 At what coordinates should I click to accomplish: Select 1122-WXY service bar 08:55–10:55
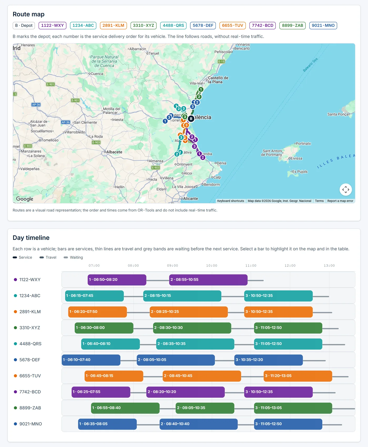coord(208,280)
